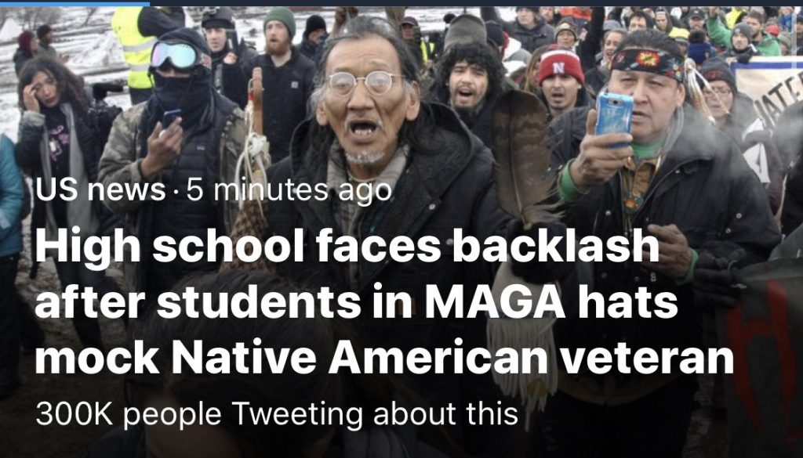803x458 pixels.
Task: Click the 'after students in MAGA hats' line
Action: pos(357,303)
